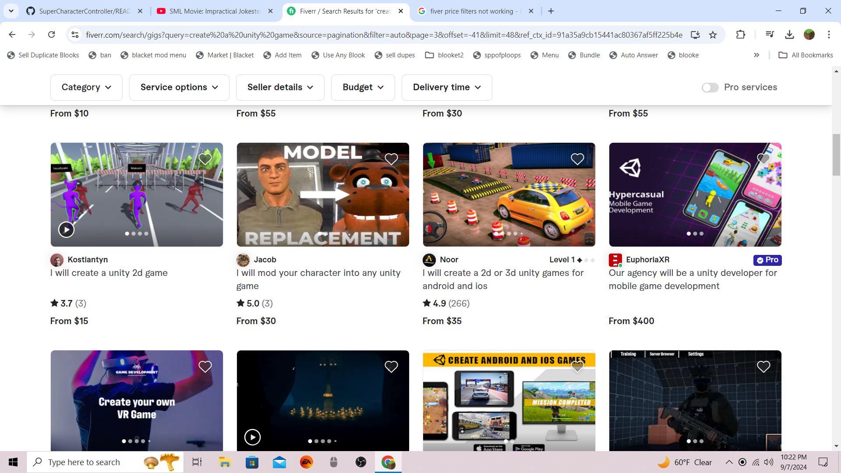Open the Market | Blacket bookmark

click(x=225, y=55)
